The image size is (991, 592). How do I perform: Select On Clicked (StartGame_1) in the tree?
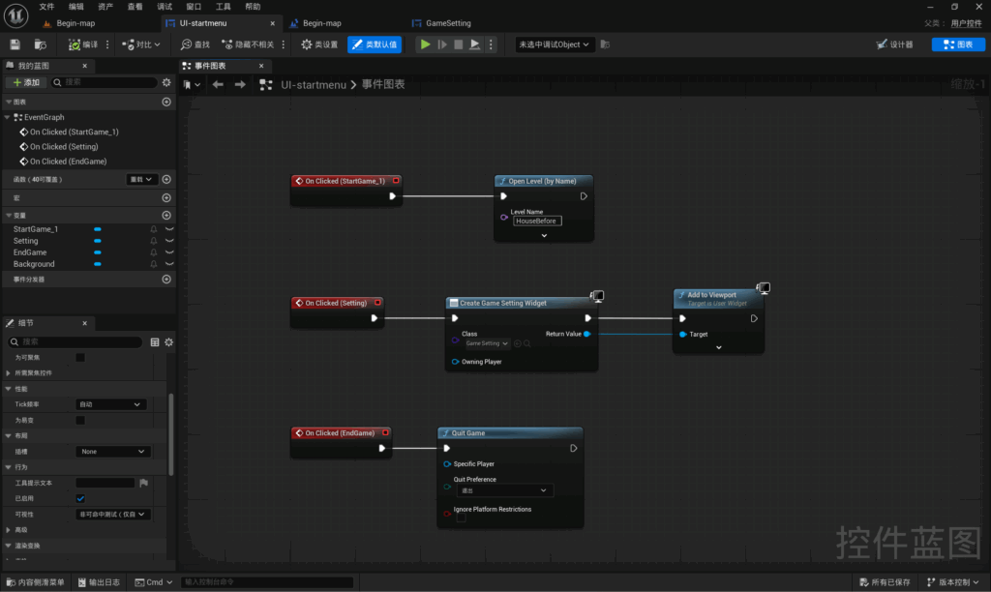point(74,133)
